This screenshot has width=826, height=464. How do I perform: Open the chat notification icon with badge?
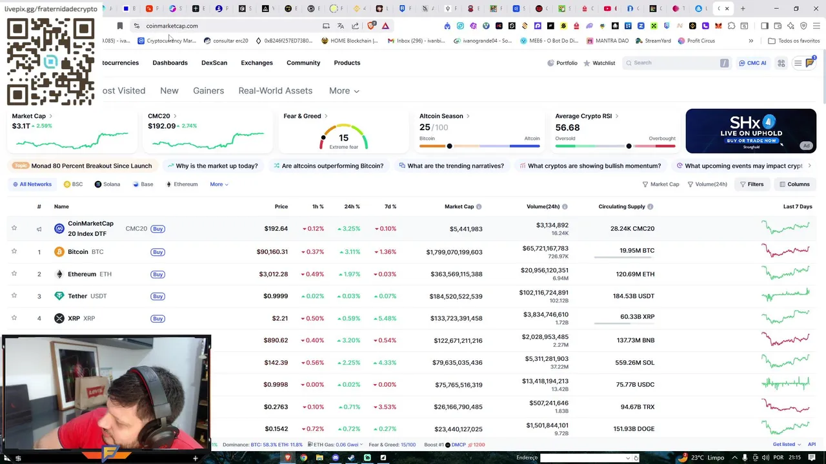click(810, 63)
